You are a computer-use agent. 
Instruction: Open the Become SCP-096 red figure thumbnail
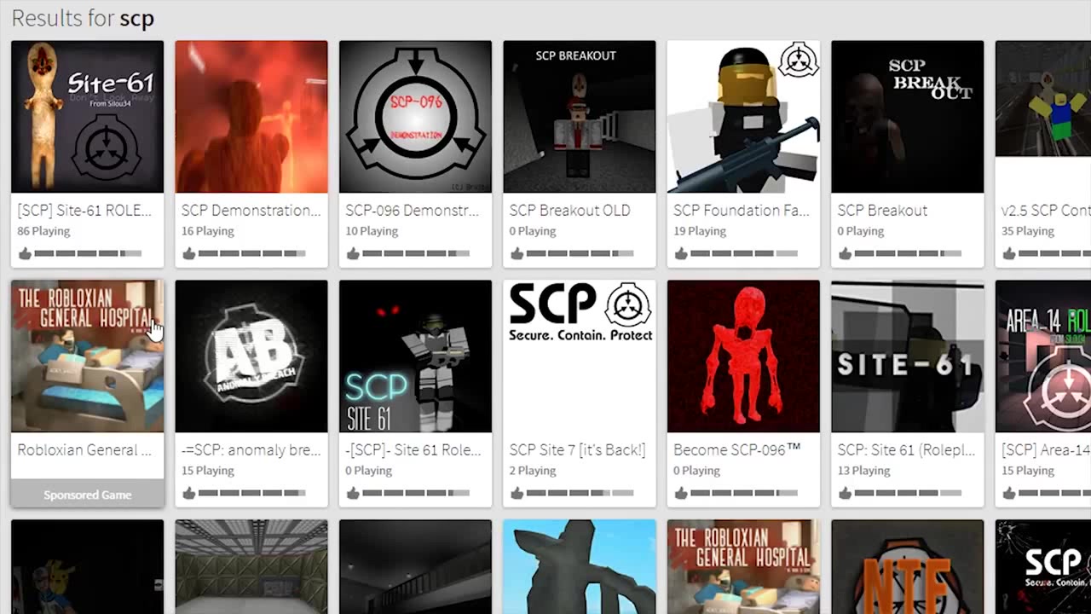click(x=743, y=356)
